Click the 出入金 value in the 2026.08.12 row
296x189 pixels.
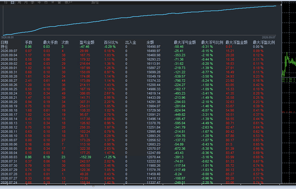pyautogui.click(x=126, y=127)
